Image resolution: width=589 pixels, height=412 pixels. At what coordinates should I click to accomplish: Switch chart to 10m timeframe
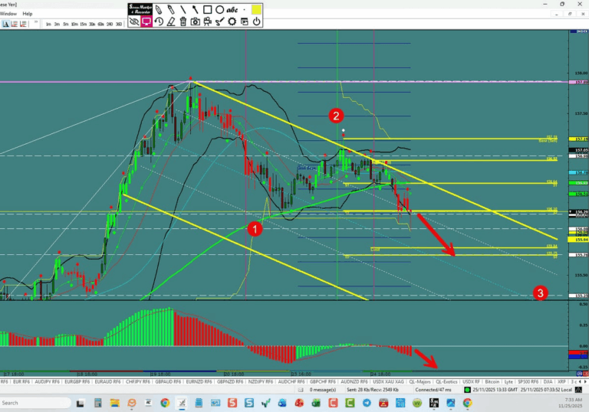coord(74,24)
